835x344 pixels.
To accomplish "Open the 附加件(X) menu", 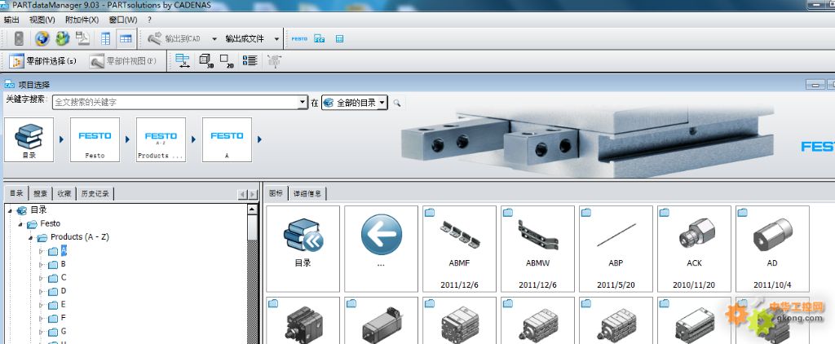I will click(82, 20).
